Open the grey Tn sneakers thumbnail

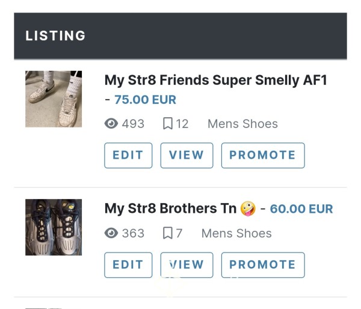(x=54, y=227)
